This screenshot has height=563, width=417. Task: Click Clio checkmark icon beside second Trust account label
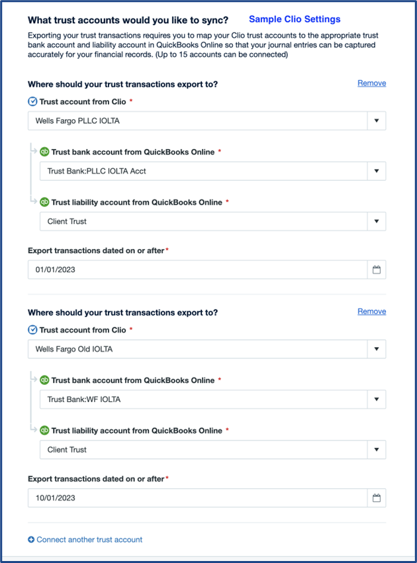coord(32,330)
